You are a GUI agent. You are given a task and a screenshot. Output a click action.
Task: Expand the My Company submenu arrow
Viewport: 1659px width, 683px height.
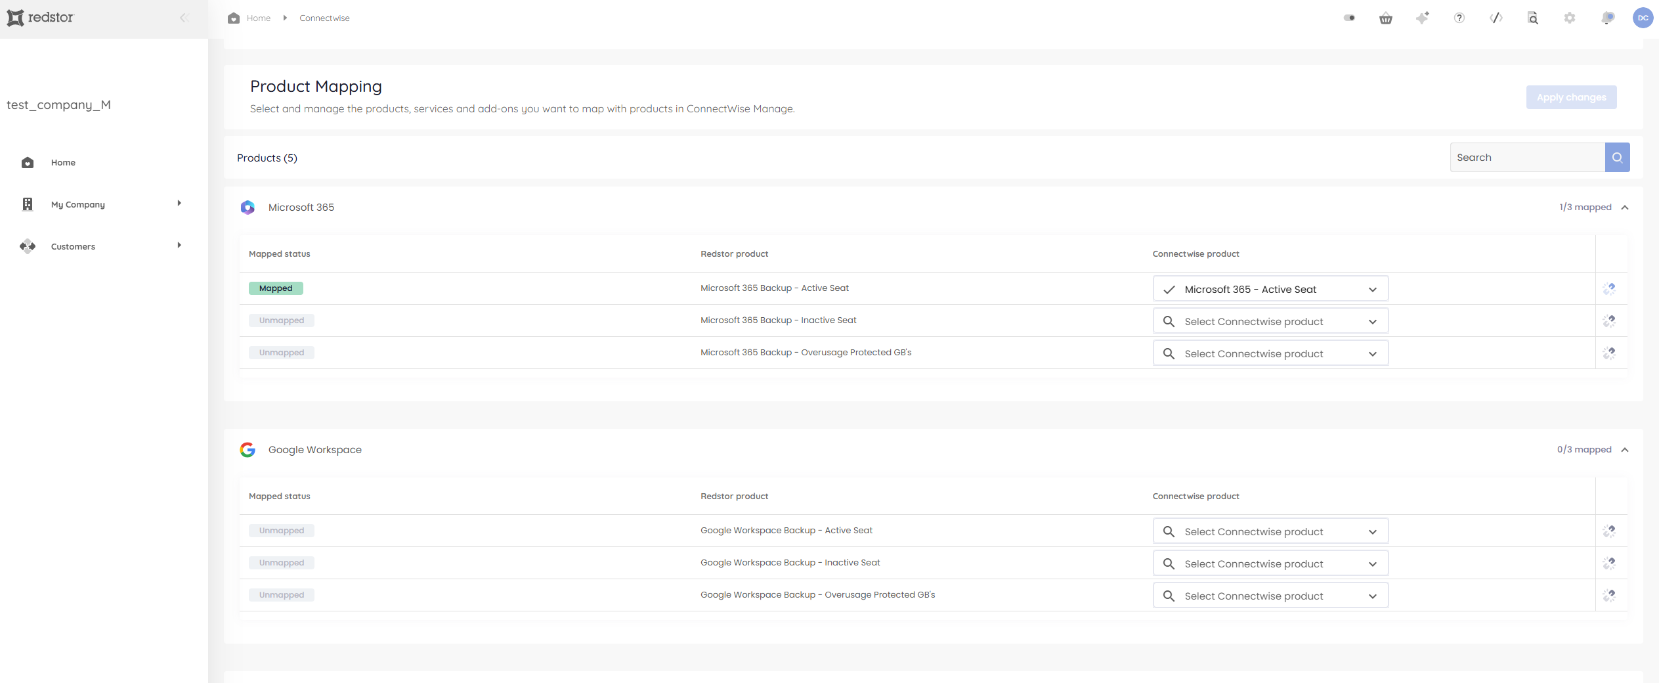pyautogui.click(x=179, y=204)
